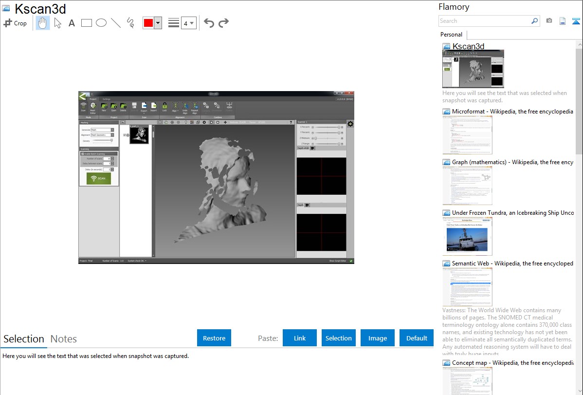This screenshot has height=395, width=583.
Task: Click the selected-text placeholder in Selection pane
Action: [95, 356]
